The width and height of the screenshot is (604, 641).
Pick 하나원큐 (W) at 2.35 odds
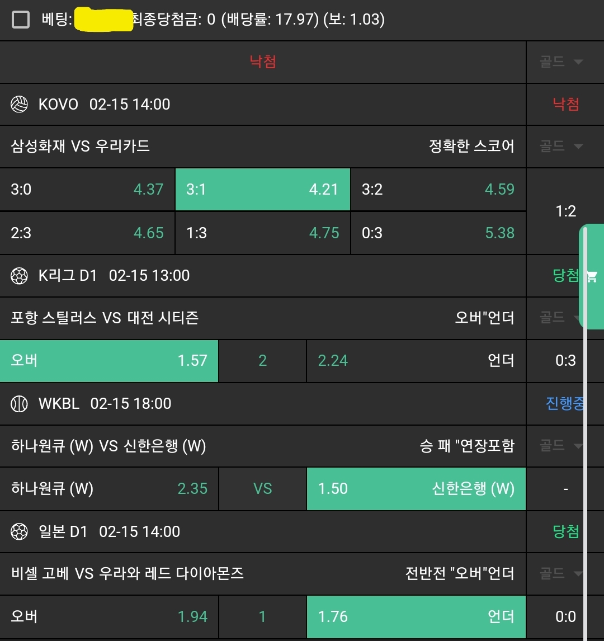click(109, 489)
